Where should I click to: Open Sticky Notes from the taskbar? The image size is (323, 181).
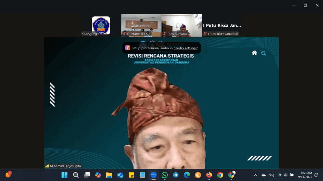coord(132,175)
